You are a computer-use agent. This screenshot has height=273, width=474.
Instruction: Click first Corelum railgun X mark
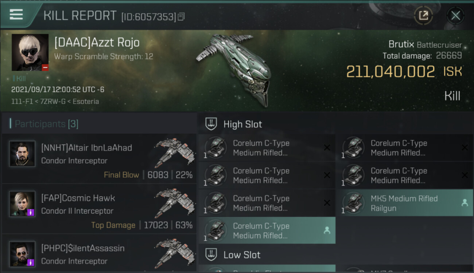pyautogui.click(x=327, y=147)
